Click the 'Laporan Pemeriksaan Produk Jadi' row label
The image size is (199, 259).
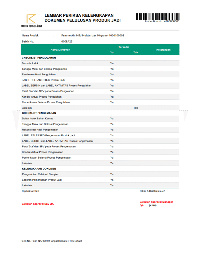point(42,180)
